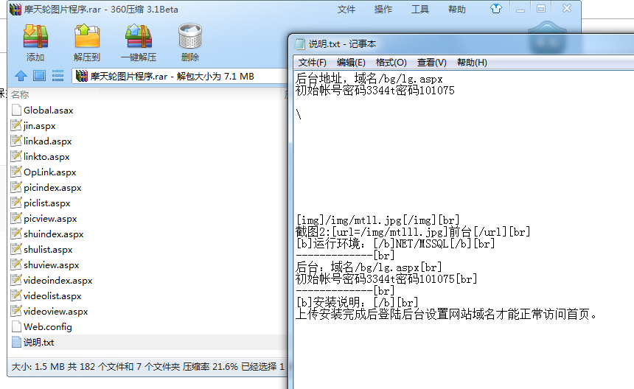Select videoview.aspx in the file list
Image resolution: width=634 pixels, height=389 pixels.
pyautogui.click(x=55, y=312)
